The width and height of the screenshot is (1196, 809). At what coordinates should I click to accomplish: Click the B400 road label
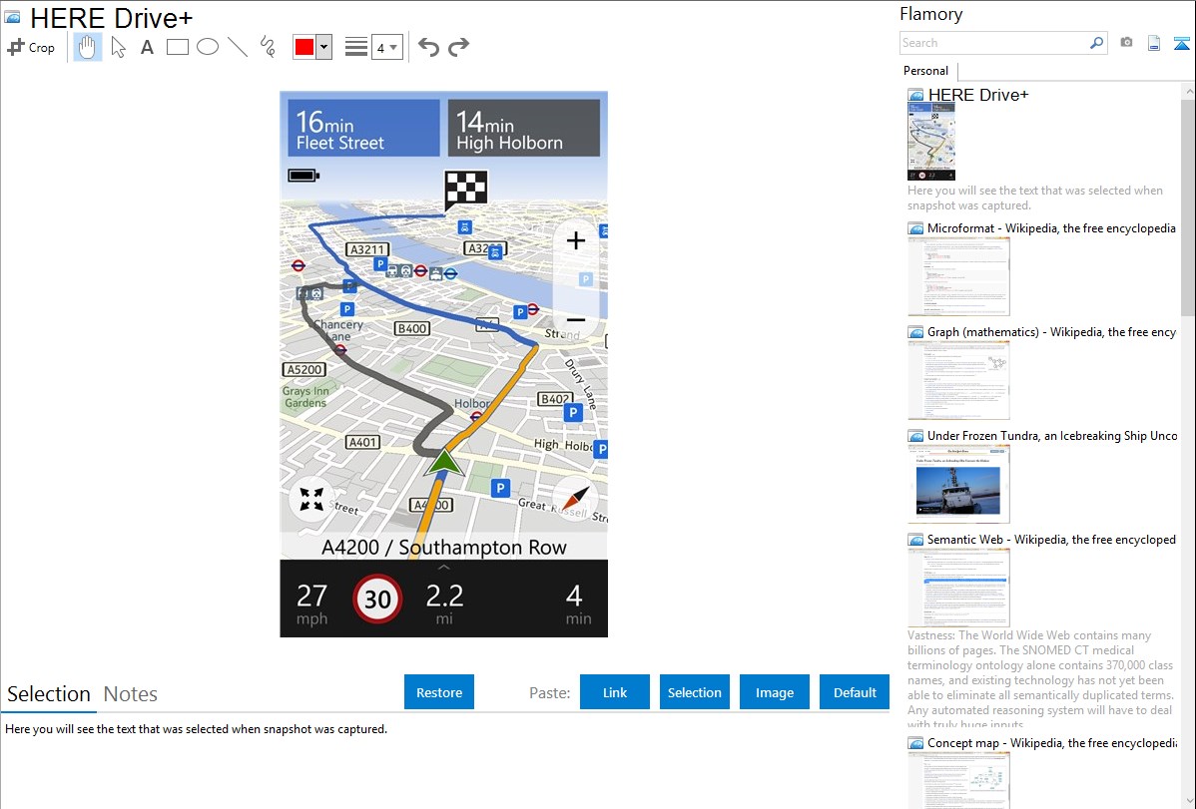pos(412,328)
